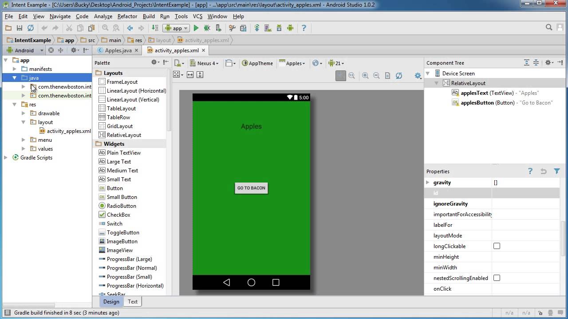Collapse RelativeLayout in Component Tree
Viewport: 568px width, 319px height.
437,83
